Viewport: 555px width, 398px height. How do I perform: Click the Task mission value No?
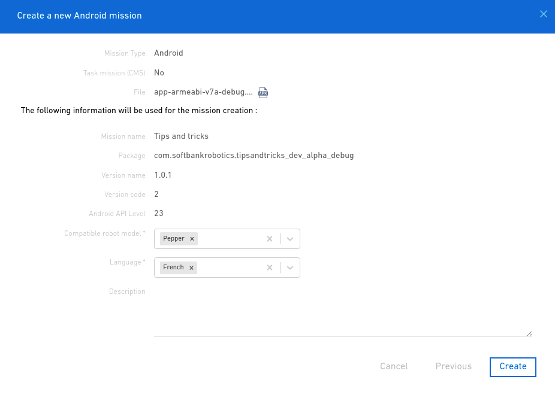point(159,73)
